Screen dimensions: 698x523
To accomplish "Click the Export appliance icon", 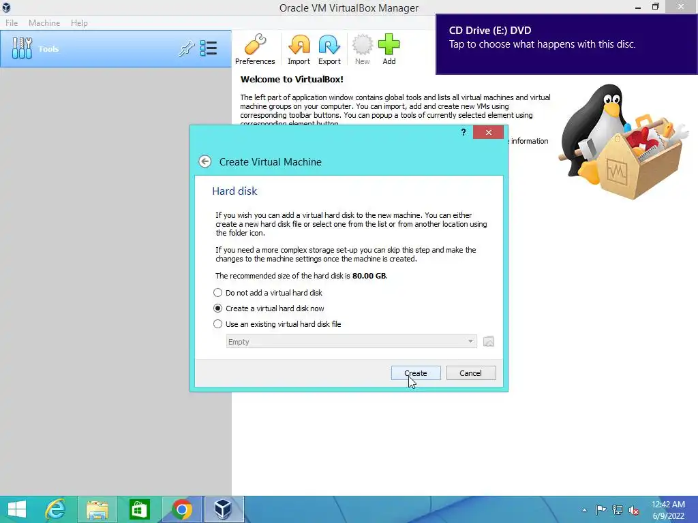I will [329, 49].
